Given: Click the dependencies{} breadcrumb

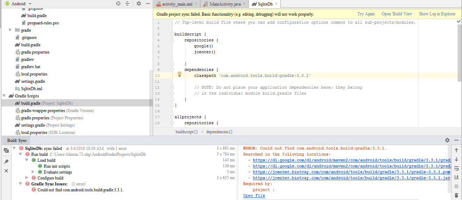Looking at the screenshot, I should (x=219, y=132).
